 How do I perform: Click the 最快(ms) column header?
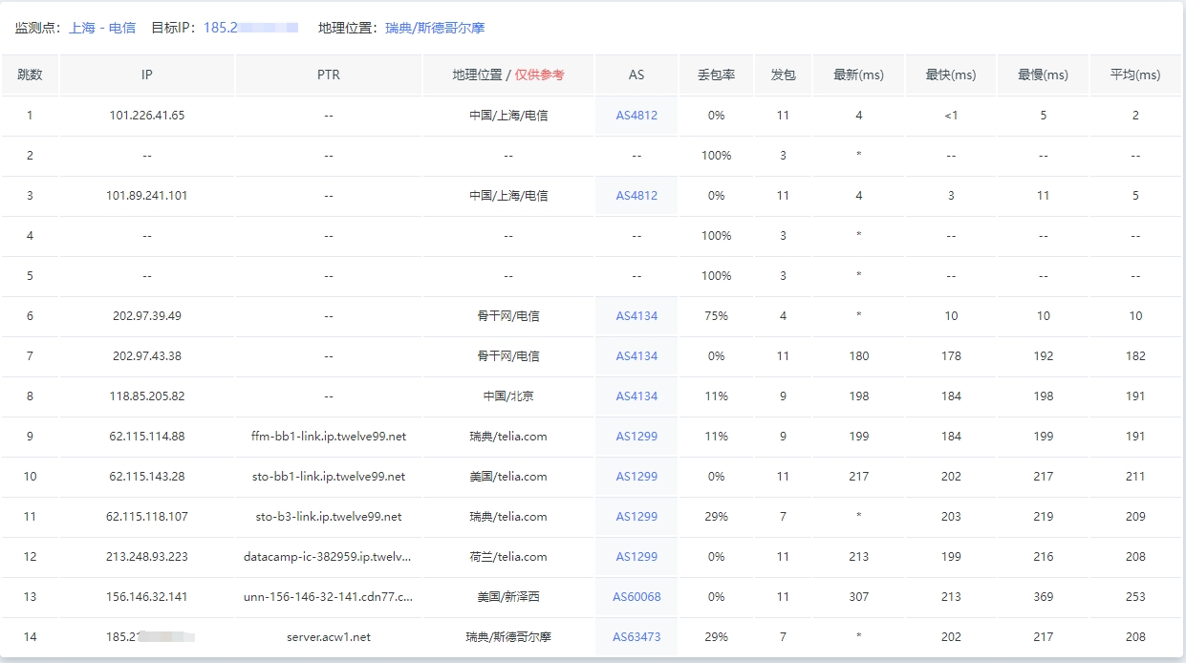coord(951,75)
